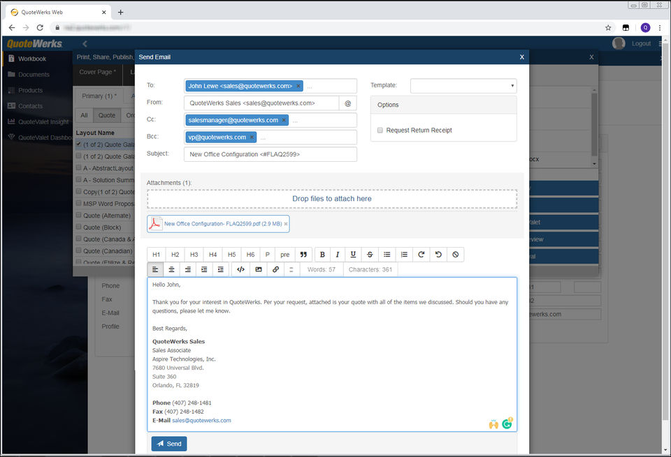Click Drop files to attach here zone
The image size is (671, 457).
coord(332,199)
